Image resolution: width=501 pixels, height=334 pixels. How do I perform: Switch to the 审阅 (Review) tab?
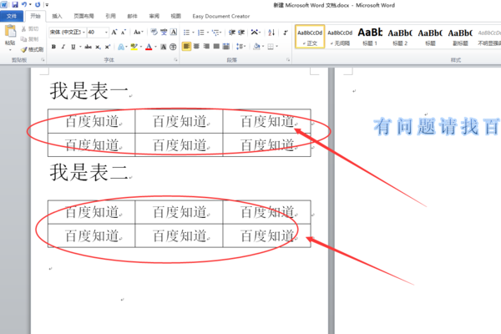pyautogui.click(x=154, y=16)
